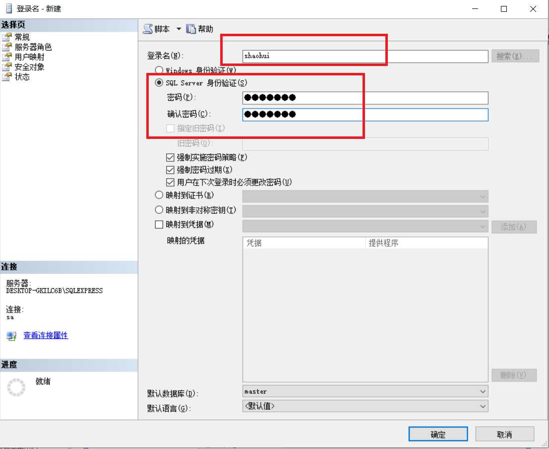Click the connection properties icon

(11, 336)
